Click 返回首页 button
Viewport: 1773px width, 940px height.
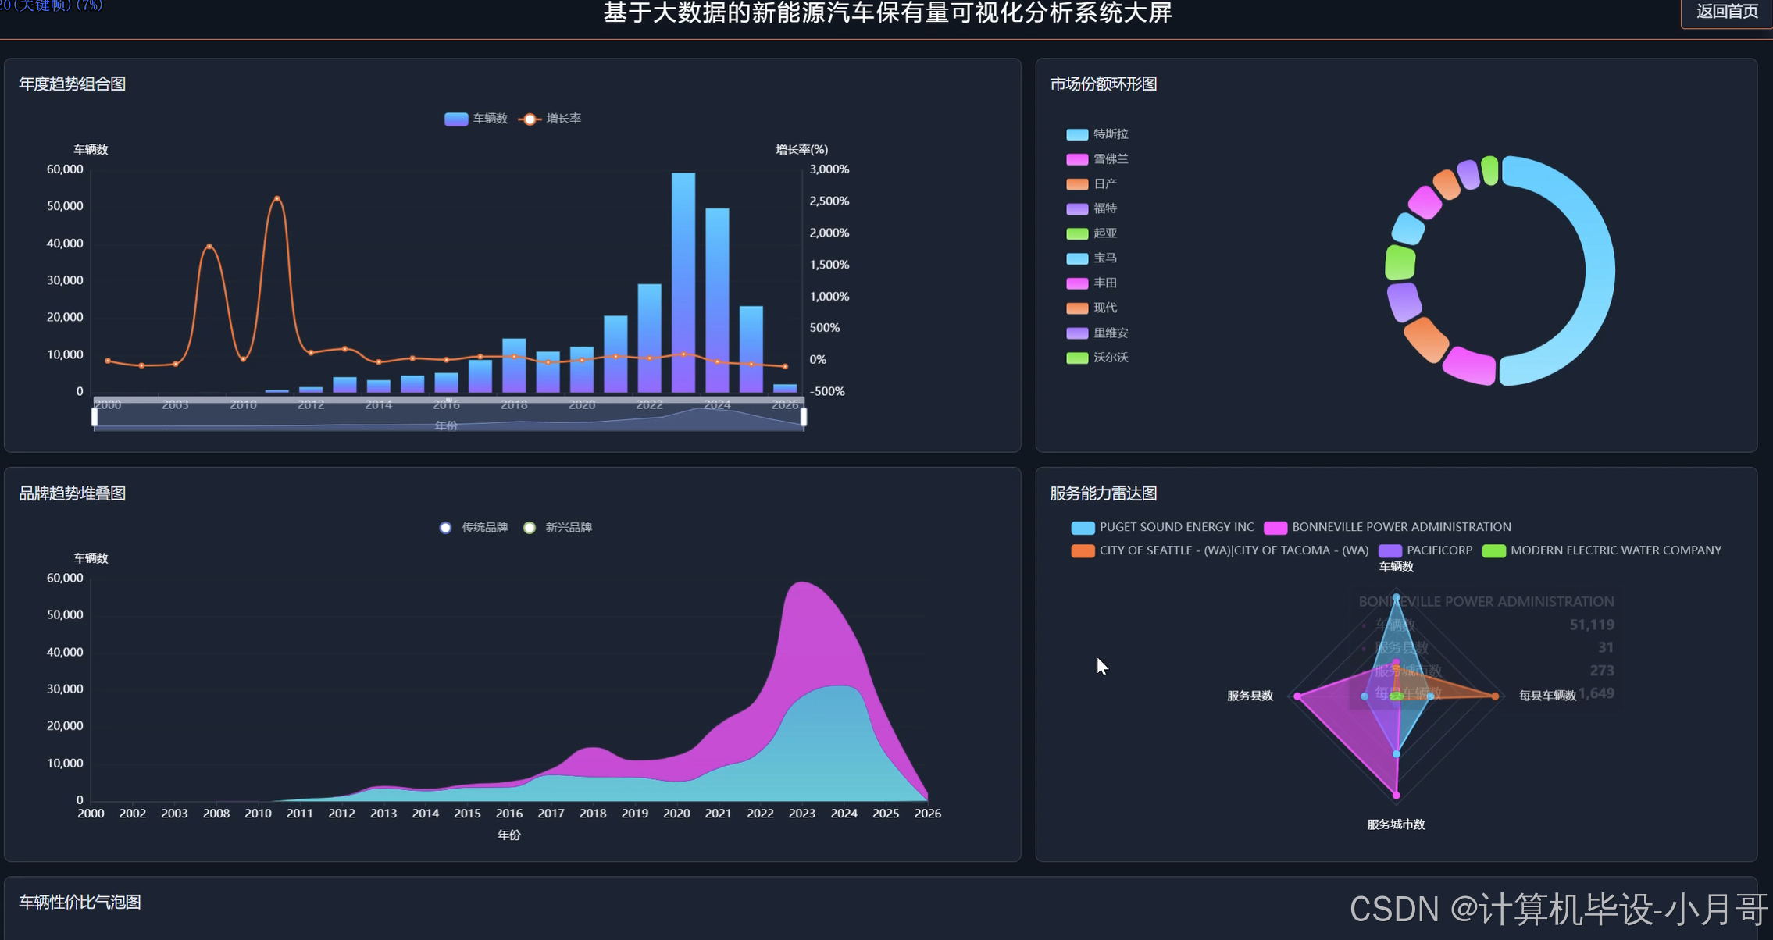[1726, 12]
